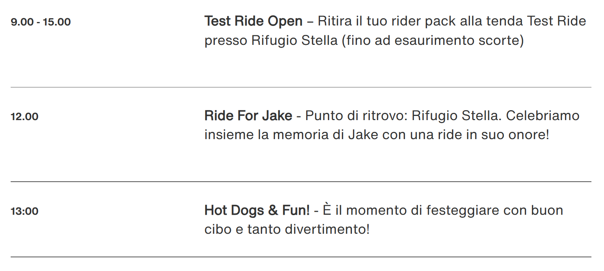
Task: Click the text 'cibo e tanto divertimento!'
Action: pyautogui.click(x=287, y=229)
